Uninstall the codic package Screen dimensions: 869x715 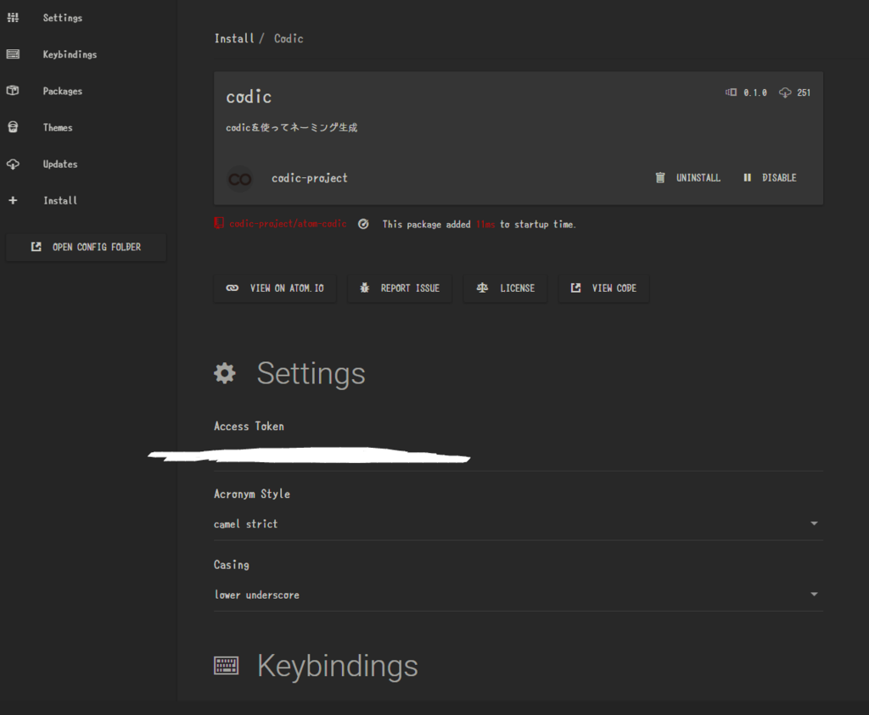pyautogui.click(x=687, y=178)
